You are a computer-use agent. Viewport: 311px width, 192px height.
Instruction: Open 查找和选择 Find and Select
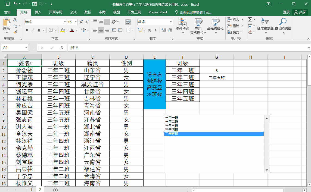click(283, 25)
